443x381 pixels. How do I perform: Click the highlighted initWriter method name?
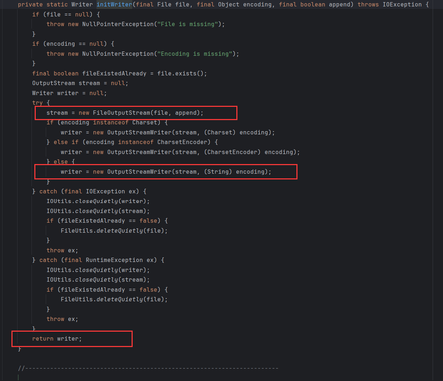tap(114, 5)
